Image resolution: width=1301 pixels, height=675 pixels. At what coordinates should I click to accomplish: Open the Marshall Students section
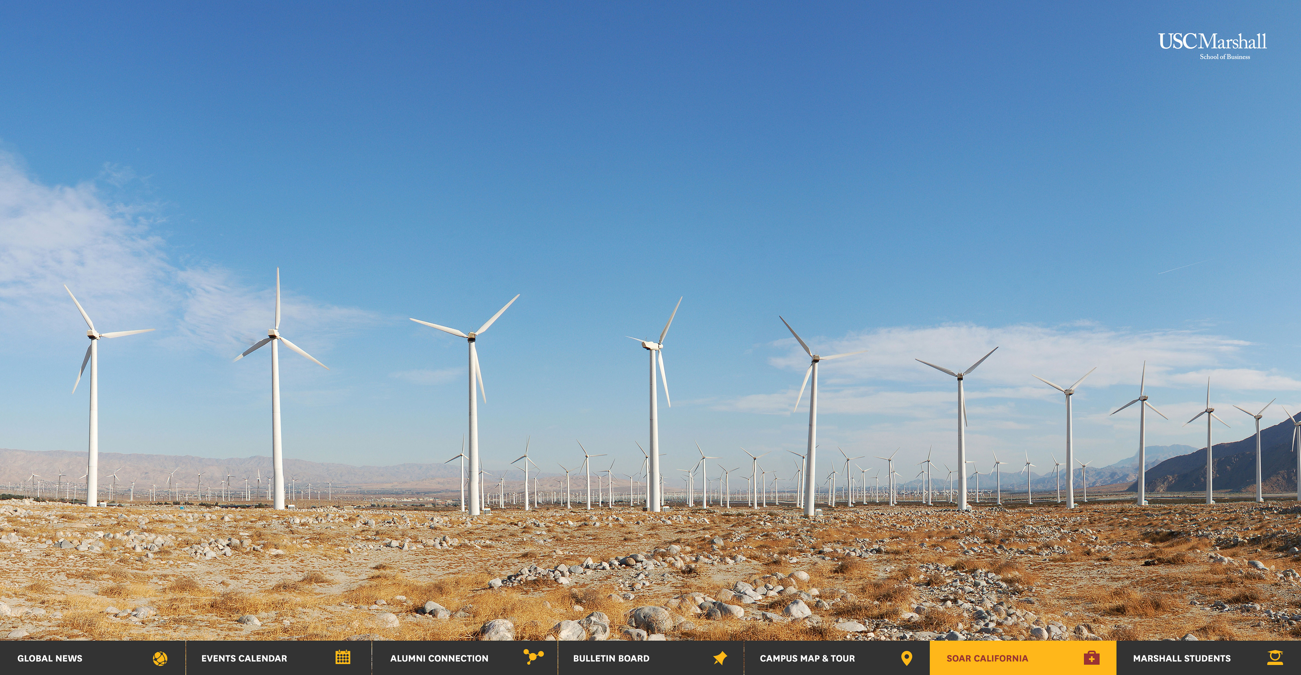point(1181,658)
